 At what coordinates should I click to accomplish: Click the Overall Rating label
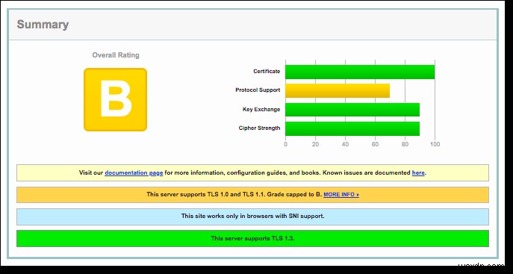click(116, 55)
